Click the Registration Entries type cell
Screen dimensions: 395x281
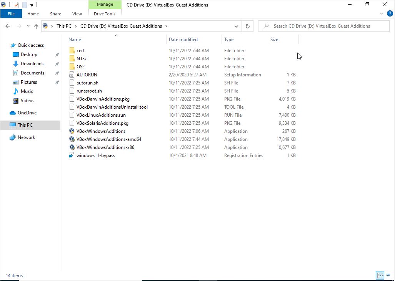click(243, 155)
